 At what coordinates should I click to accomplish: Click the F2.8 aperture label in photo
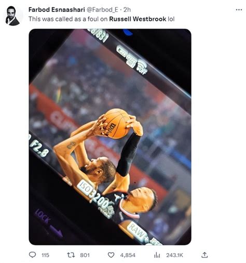tap(38, 148)
